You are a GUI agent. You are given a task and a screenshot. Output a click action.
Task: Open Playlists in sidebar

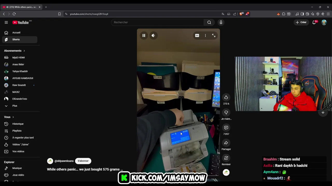tap(20, 131)
